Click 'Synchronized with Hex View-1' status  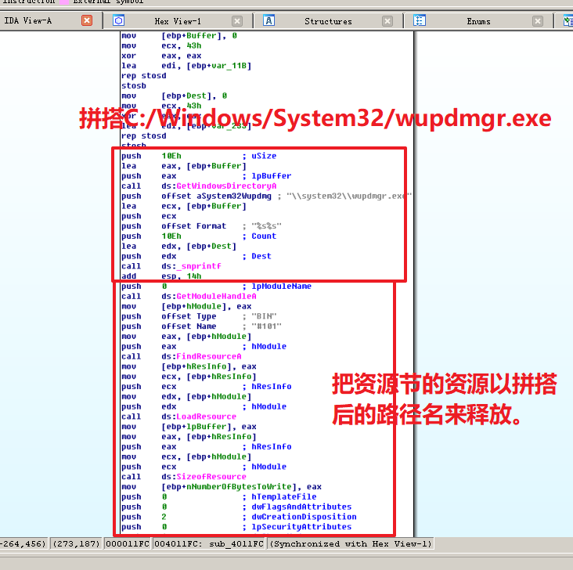coord(351,544)
